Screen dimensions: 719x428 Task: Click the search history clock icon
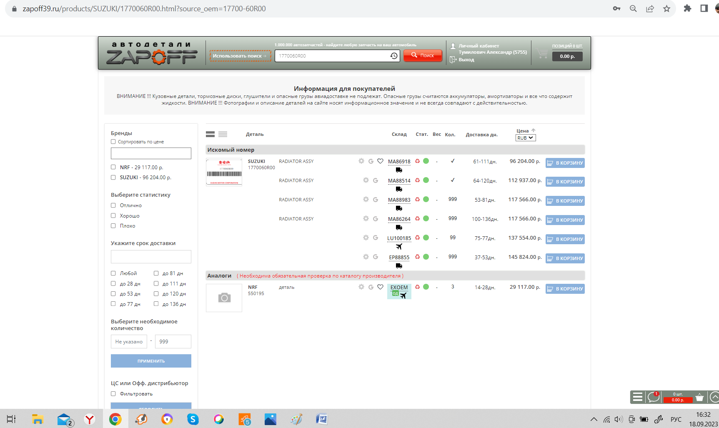pyautogui.click(x=394, y=56)
